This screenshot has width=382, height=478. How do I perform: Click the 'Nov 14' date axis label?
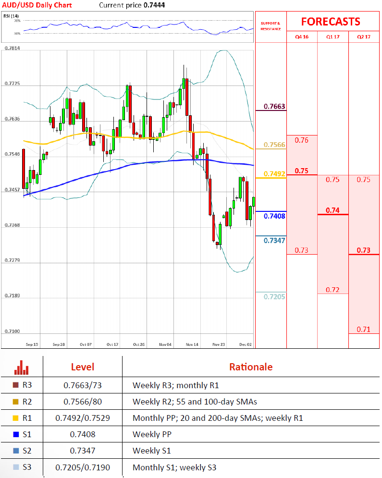click(x=192, y=344)
